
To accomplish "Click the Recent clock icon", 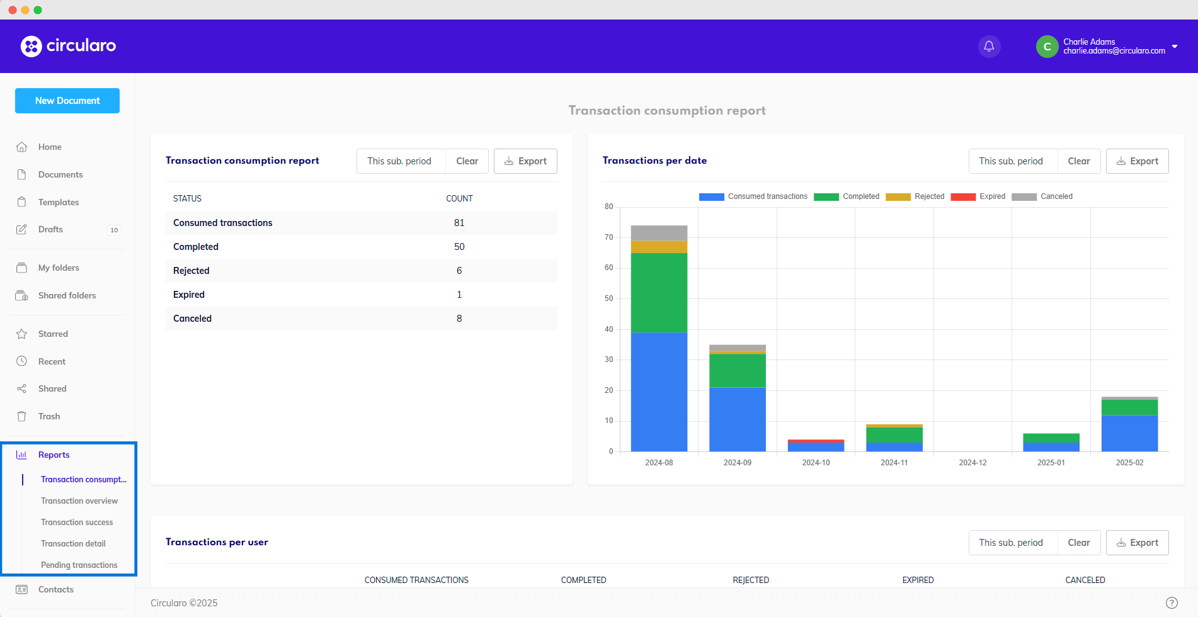I will [22, 361].
